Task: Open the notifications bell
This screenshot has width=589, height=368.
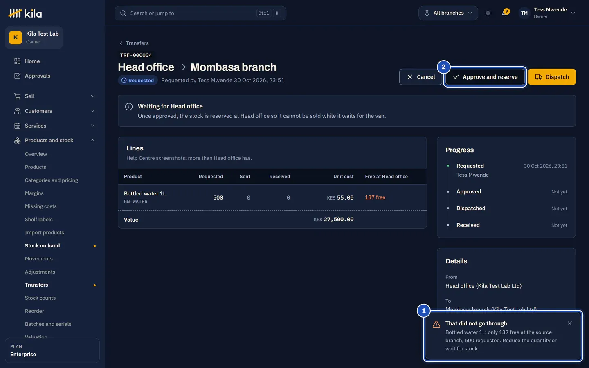Action: pos(505,13)
